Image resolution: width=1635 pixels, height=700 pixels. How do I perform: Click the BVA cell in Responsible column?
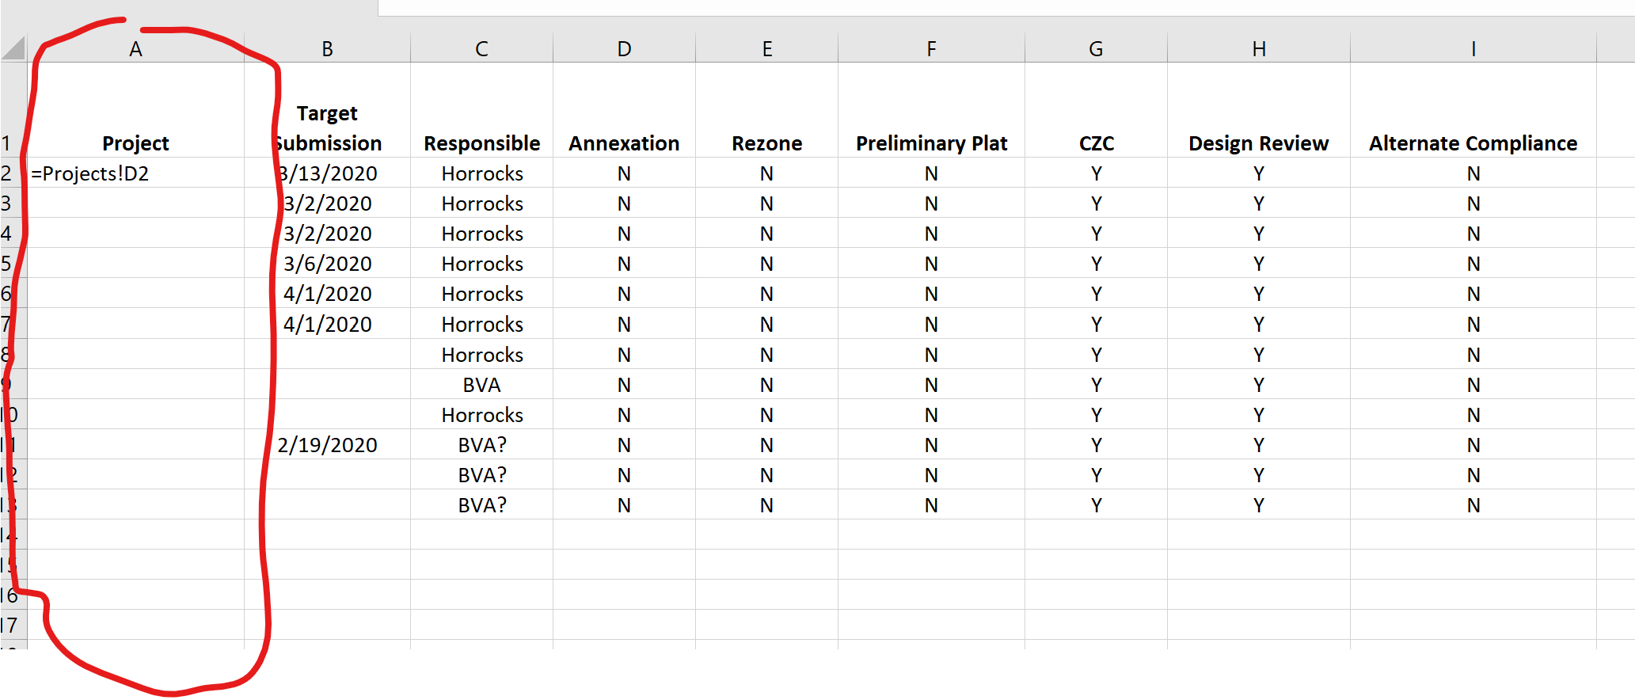coord(481,384)
